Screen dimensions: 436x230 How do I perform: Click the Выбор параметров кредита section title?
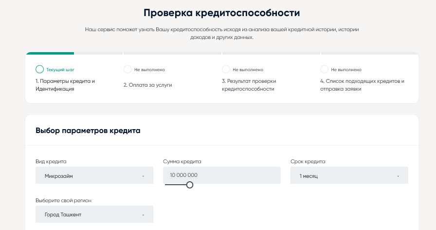pyautogui.click(x=88, y=131)
